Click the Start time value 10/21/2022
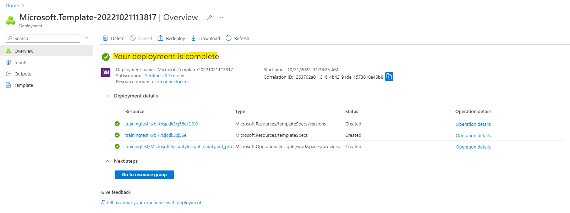The height and width of the screenshot is (213, 570). [313, 69]
